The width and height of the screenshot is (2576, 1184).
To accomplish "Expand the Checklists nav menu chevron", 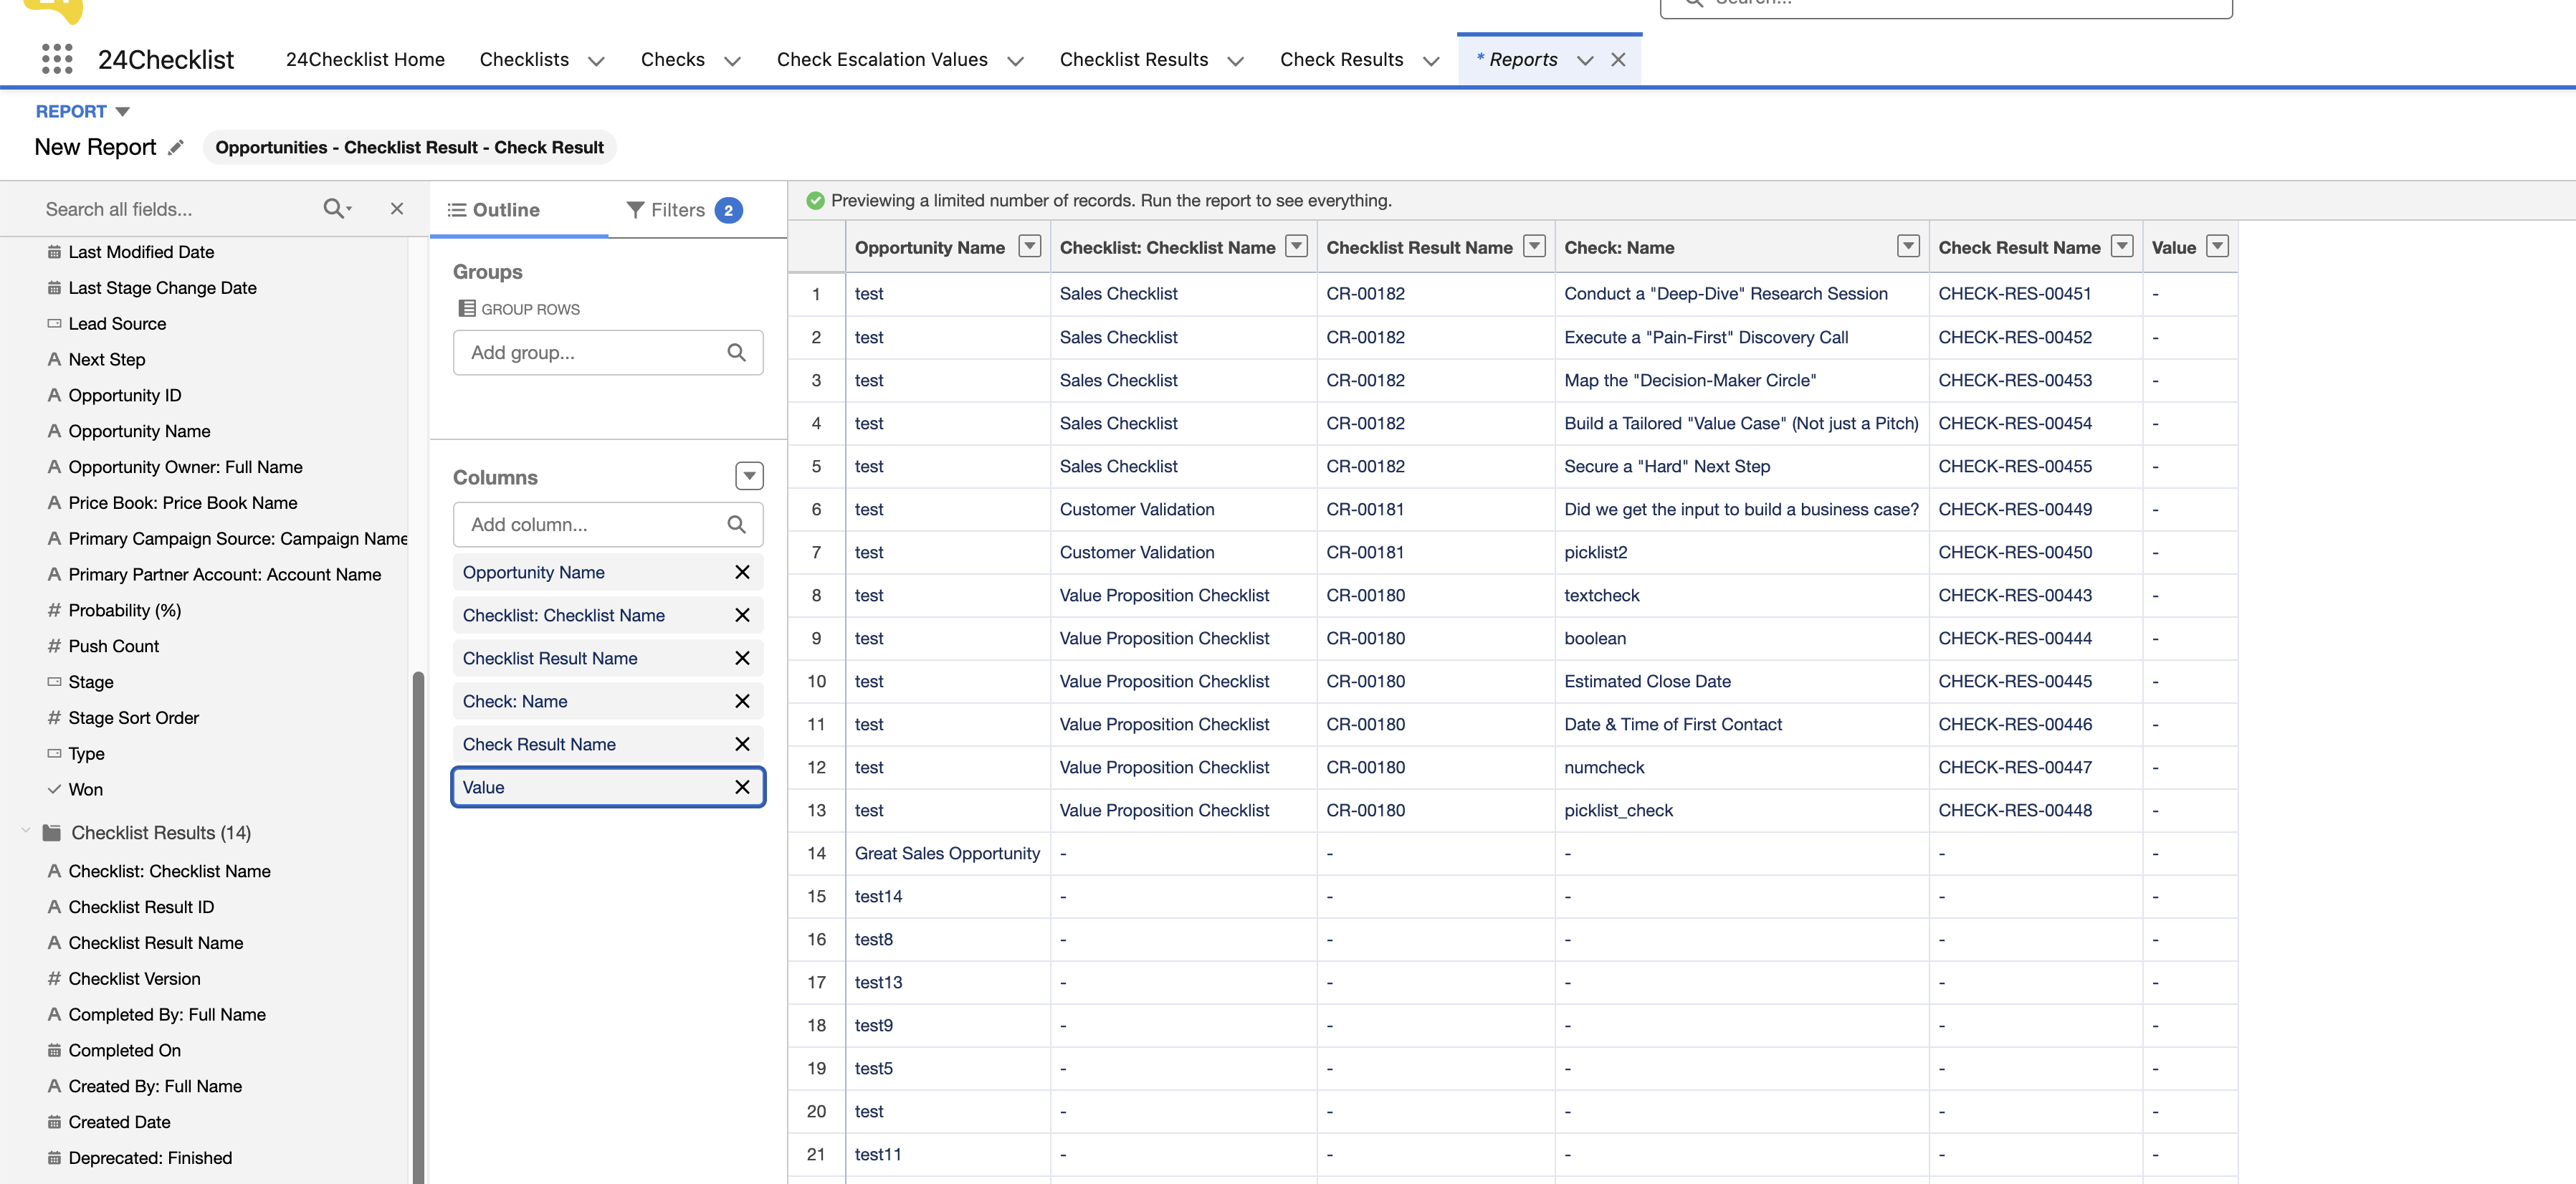I will (x=597, y=61).
